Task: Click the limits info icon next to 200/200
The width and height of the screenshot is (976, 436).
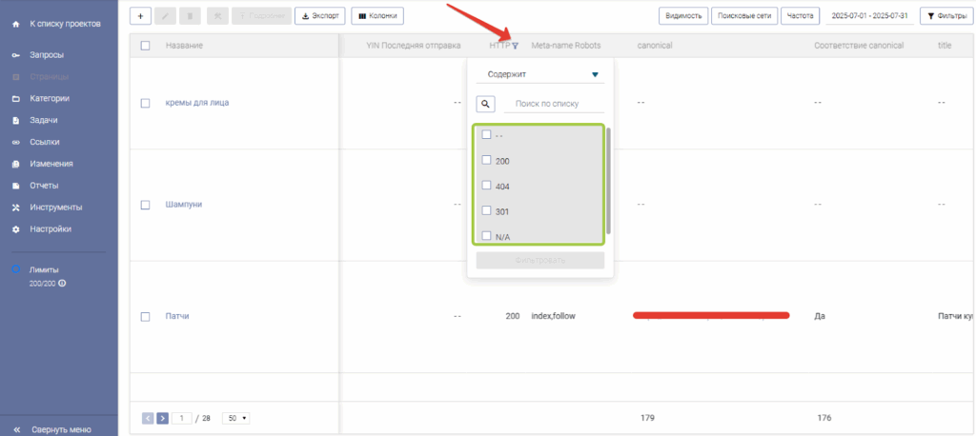Action: click(x=62, y=284)
